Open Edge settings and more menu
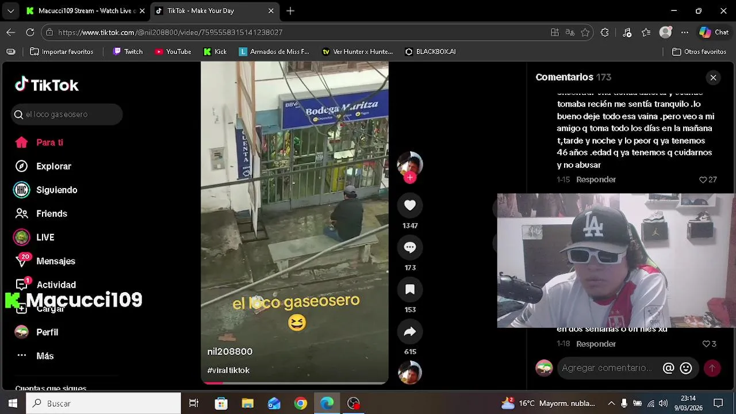Viewport: 736px width, 414px height. point(684,33)
